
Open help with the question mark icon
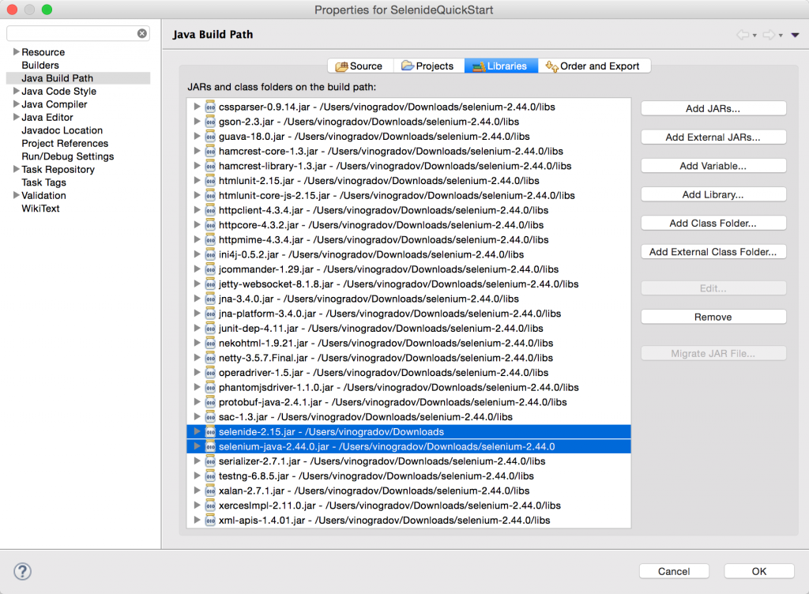22,571
